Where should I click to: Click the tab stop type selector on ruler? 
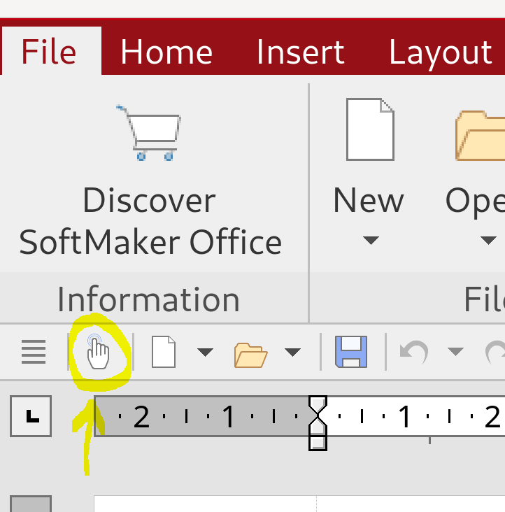pyautogui.click(x=31, y=416)
